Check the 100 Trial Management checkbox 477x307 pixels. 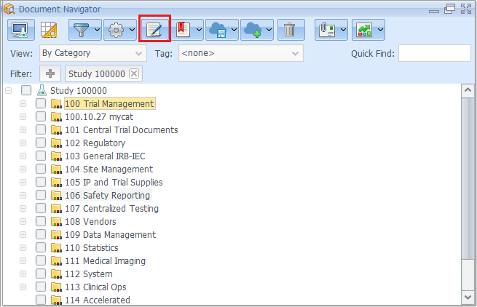click(41, 103)
